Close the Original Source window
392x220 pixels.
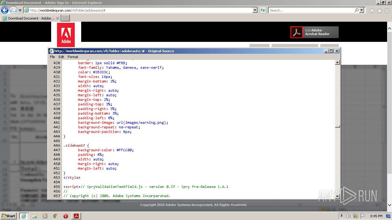click(337, 51)
